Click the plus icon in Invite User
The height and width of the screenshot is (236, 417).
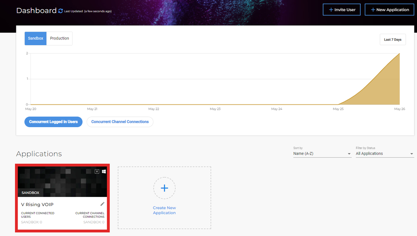(331, 10)
